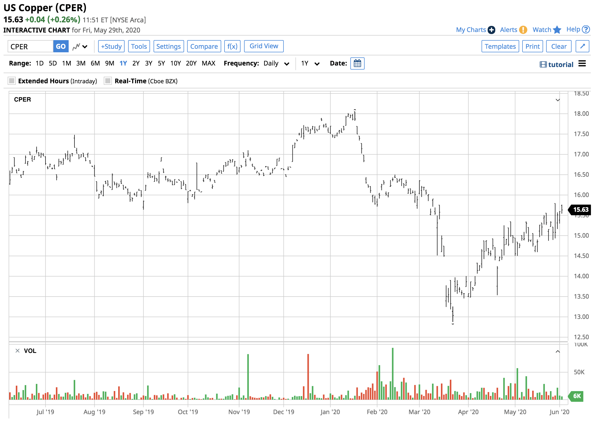Select the 2Y range
The height and width of the screenshot is (422, 598).
(x=136, y=63)
